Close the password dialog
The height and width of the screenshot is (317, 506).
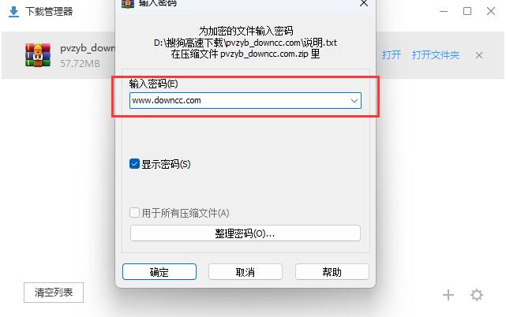364,3
